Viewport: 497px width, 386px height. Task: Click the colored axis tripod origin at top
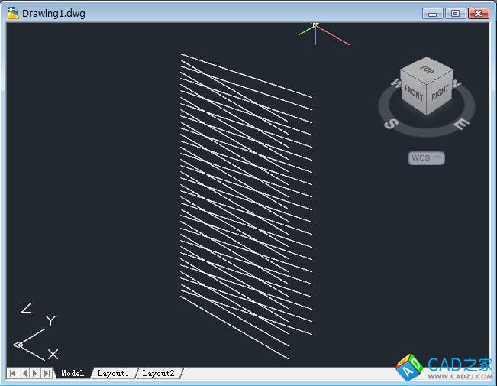(x=315, y=28)
